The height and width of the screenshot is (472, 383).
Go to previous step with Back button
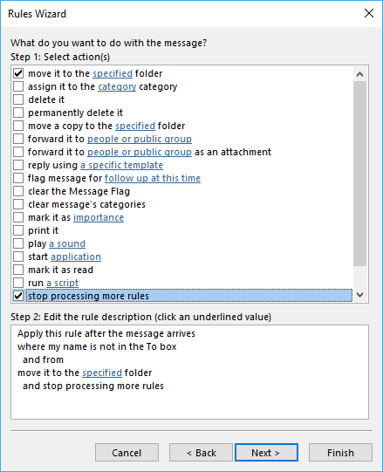[201, 453]
